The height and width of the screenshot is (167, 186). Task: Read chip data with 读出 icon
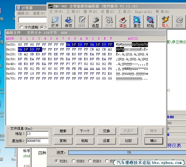(123, 22)
